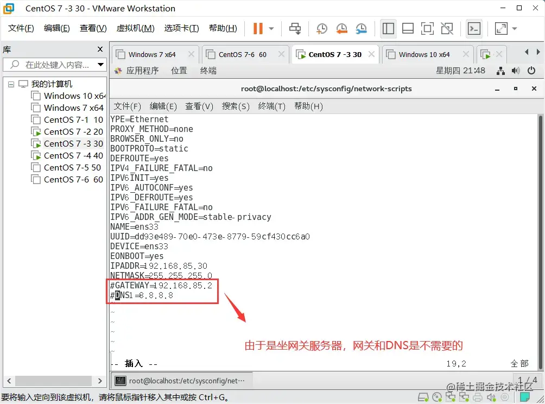
Task: Close the Windows 10 x64 tab
Action: click(466, 54)
